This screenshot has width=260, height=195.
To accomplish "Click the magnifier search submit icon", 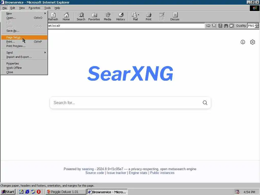I will [205, 103].
